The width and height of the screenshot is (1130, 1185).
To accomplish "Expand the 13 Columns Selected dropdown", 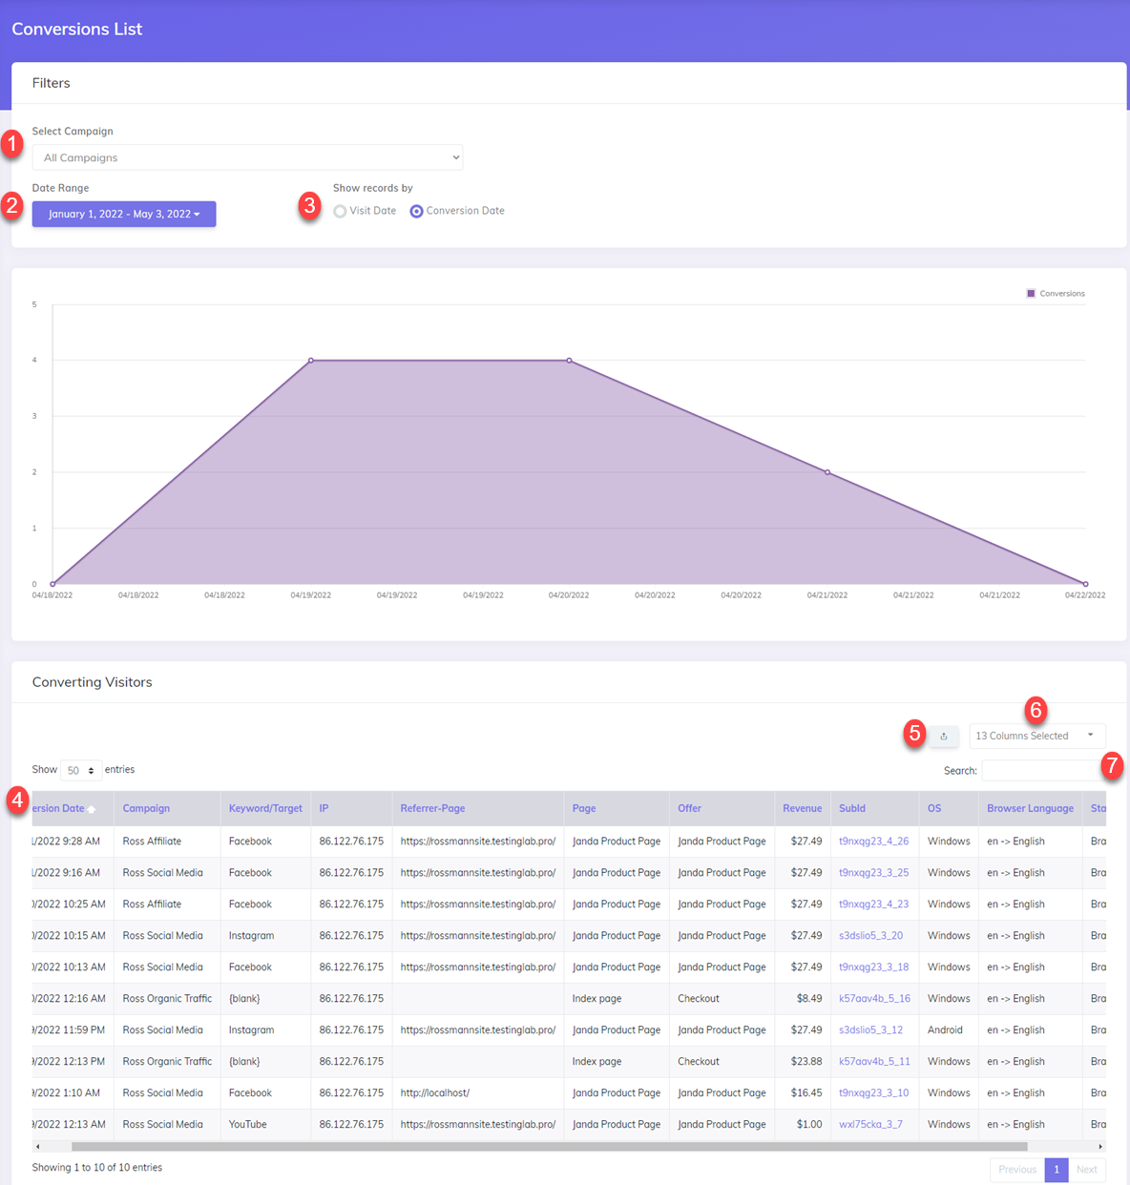I will point(1036,736).
